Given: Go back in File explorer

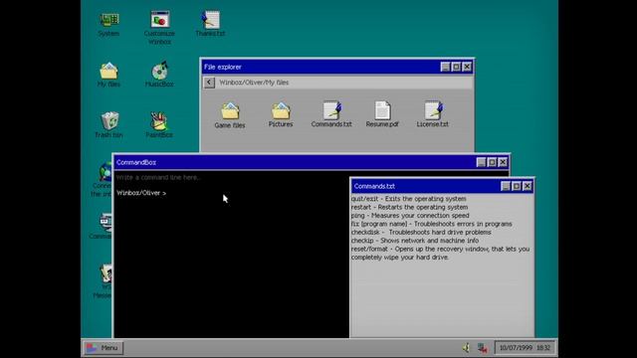Looking at the screenshot, I should (x=209, y=83).
